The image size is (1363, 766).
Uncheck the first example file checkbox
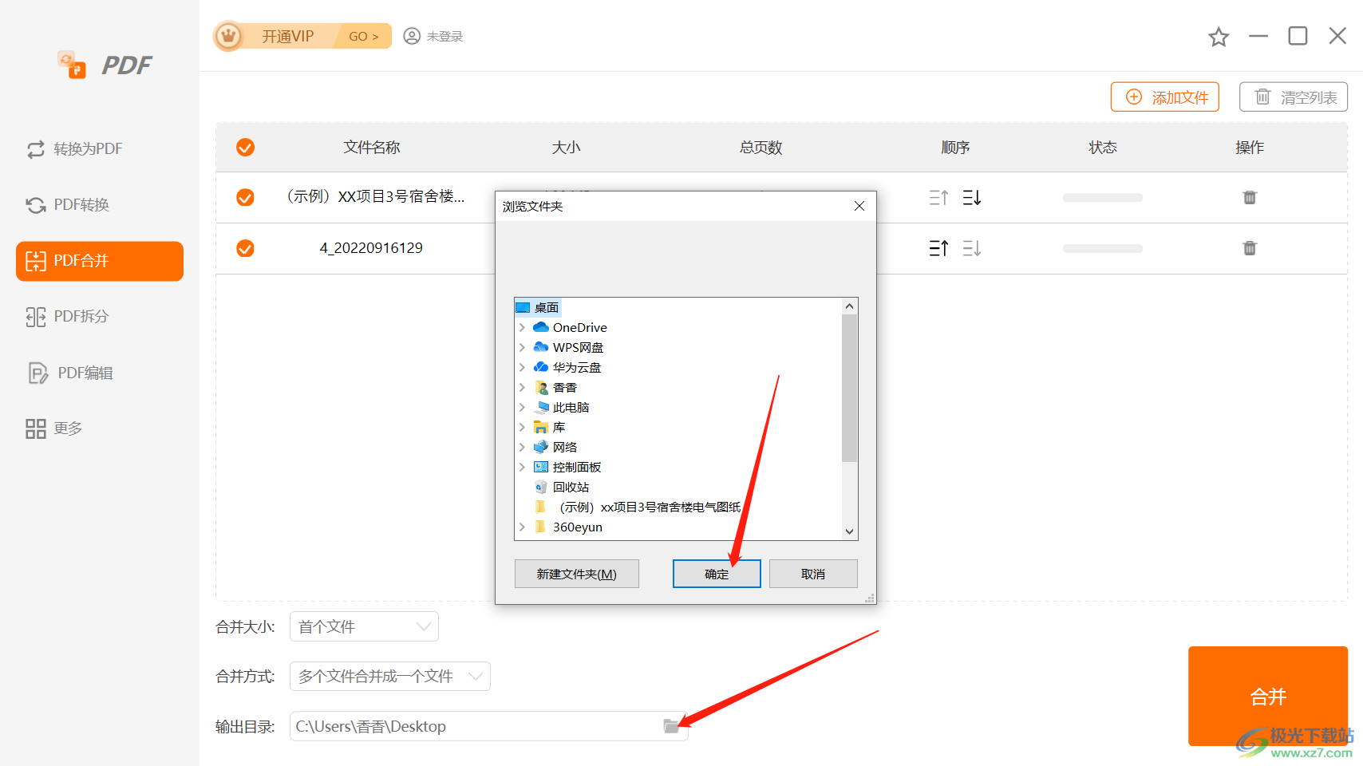245,197
